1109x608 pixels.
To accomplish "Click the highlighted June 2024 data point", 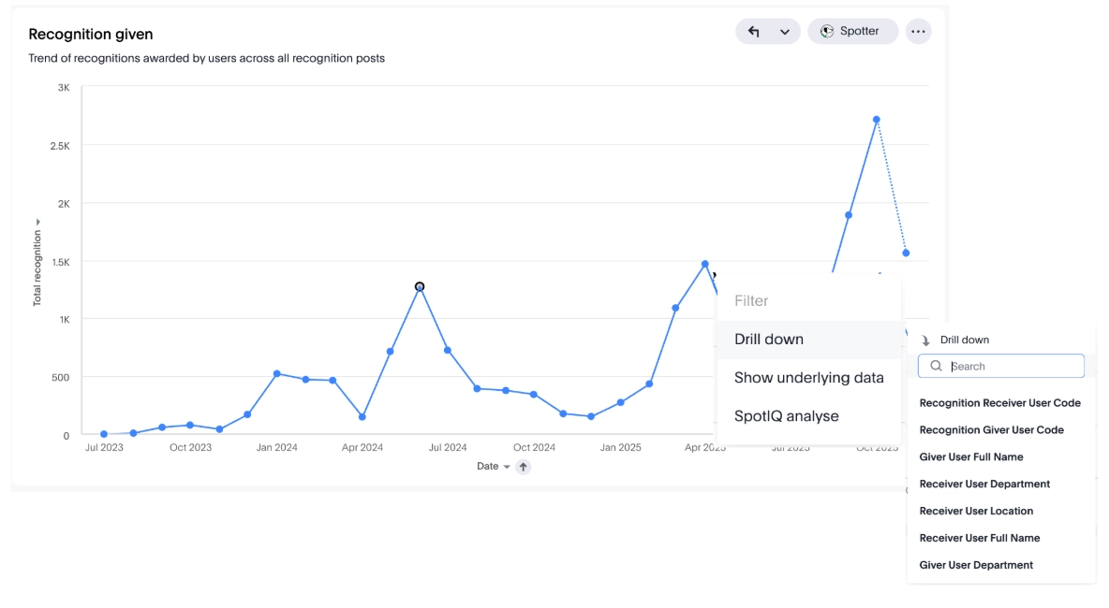I will [419, 285].
